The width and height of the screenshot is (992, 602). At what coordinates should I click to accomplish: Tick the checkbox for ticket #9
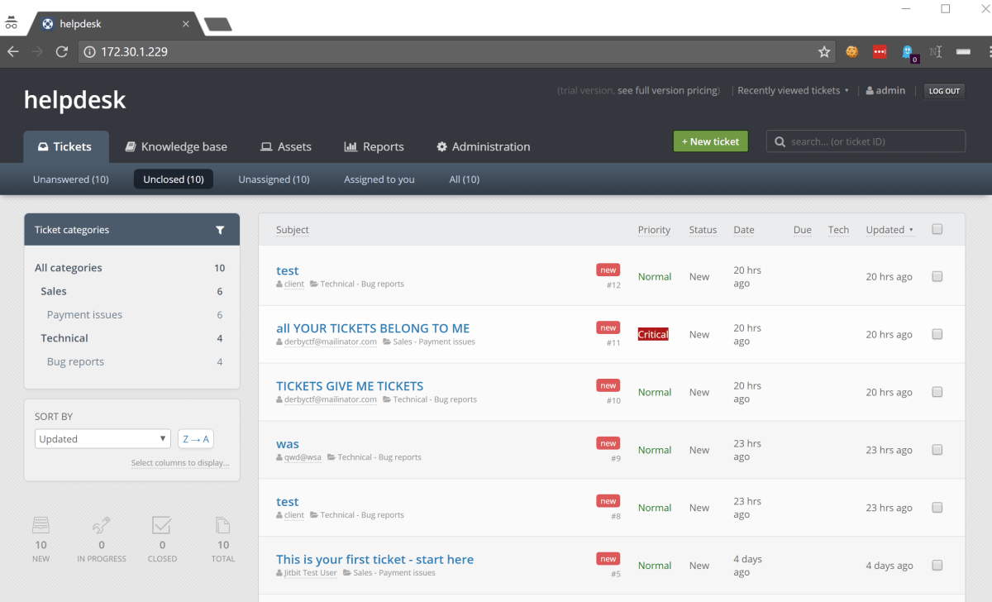[x=937, y=450]
